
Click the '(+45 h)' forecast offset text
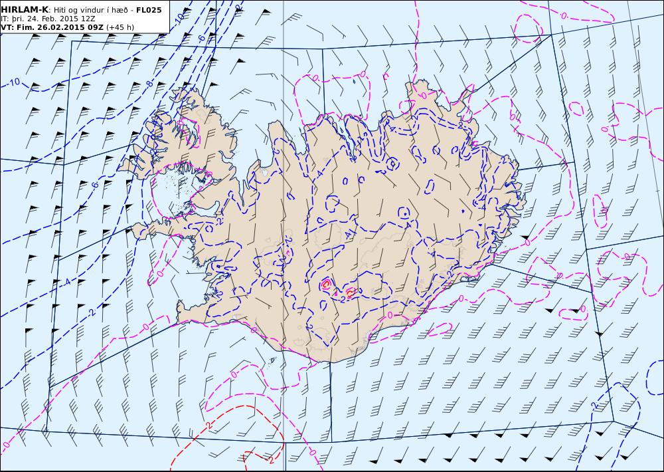(x=120, y=27)
